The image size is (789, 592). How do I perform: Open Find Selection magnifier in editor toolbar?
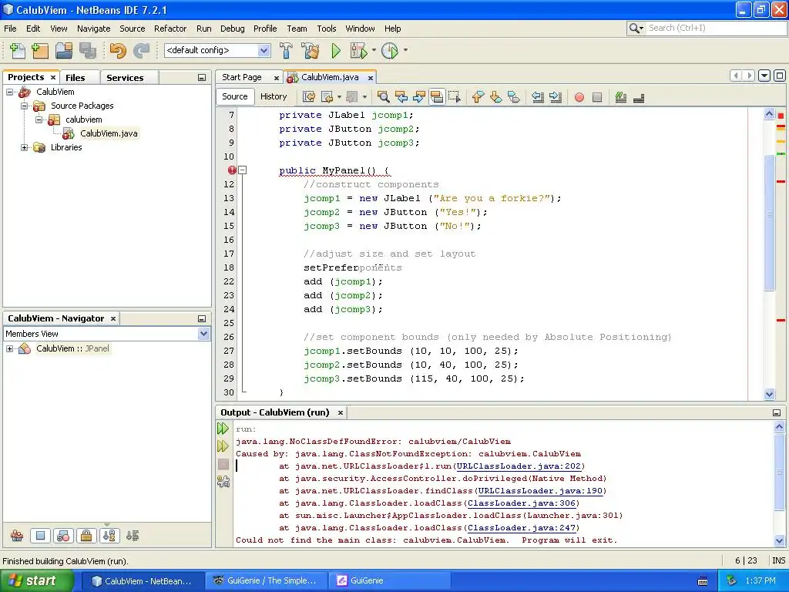[383, 97]
